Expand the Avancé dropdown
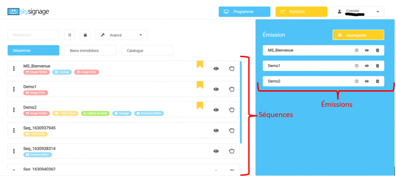Viewport: 396px width, 178px height. 121,35
